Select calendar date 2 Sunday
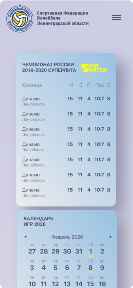133x288 pixels. point(102,251)
